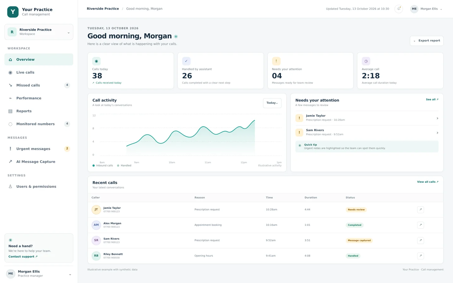Open the Export report dropdown

click(x=427, y=41)
